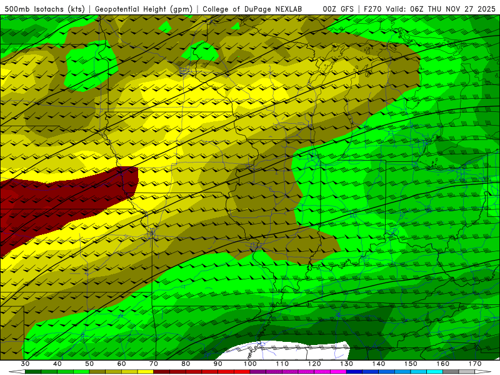Click the bright red swatch left of 100

pyautogui.click(x=242, y=372)
